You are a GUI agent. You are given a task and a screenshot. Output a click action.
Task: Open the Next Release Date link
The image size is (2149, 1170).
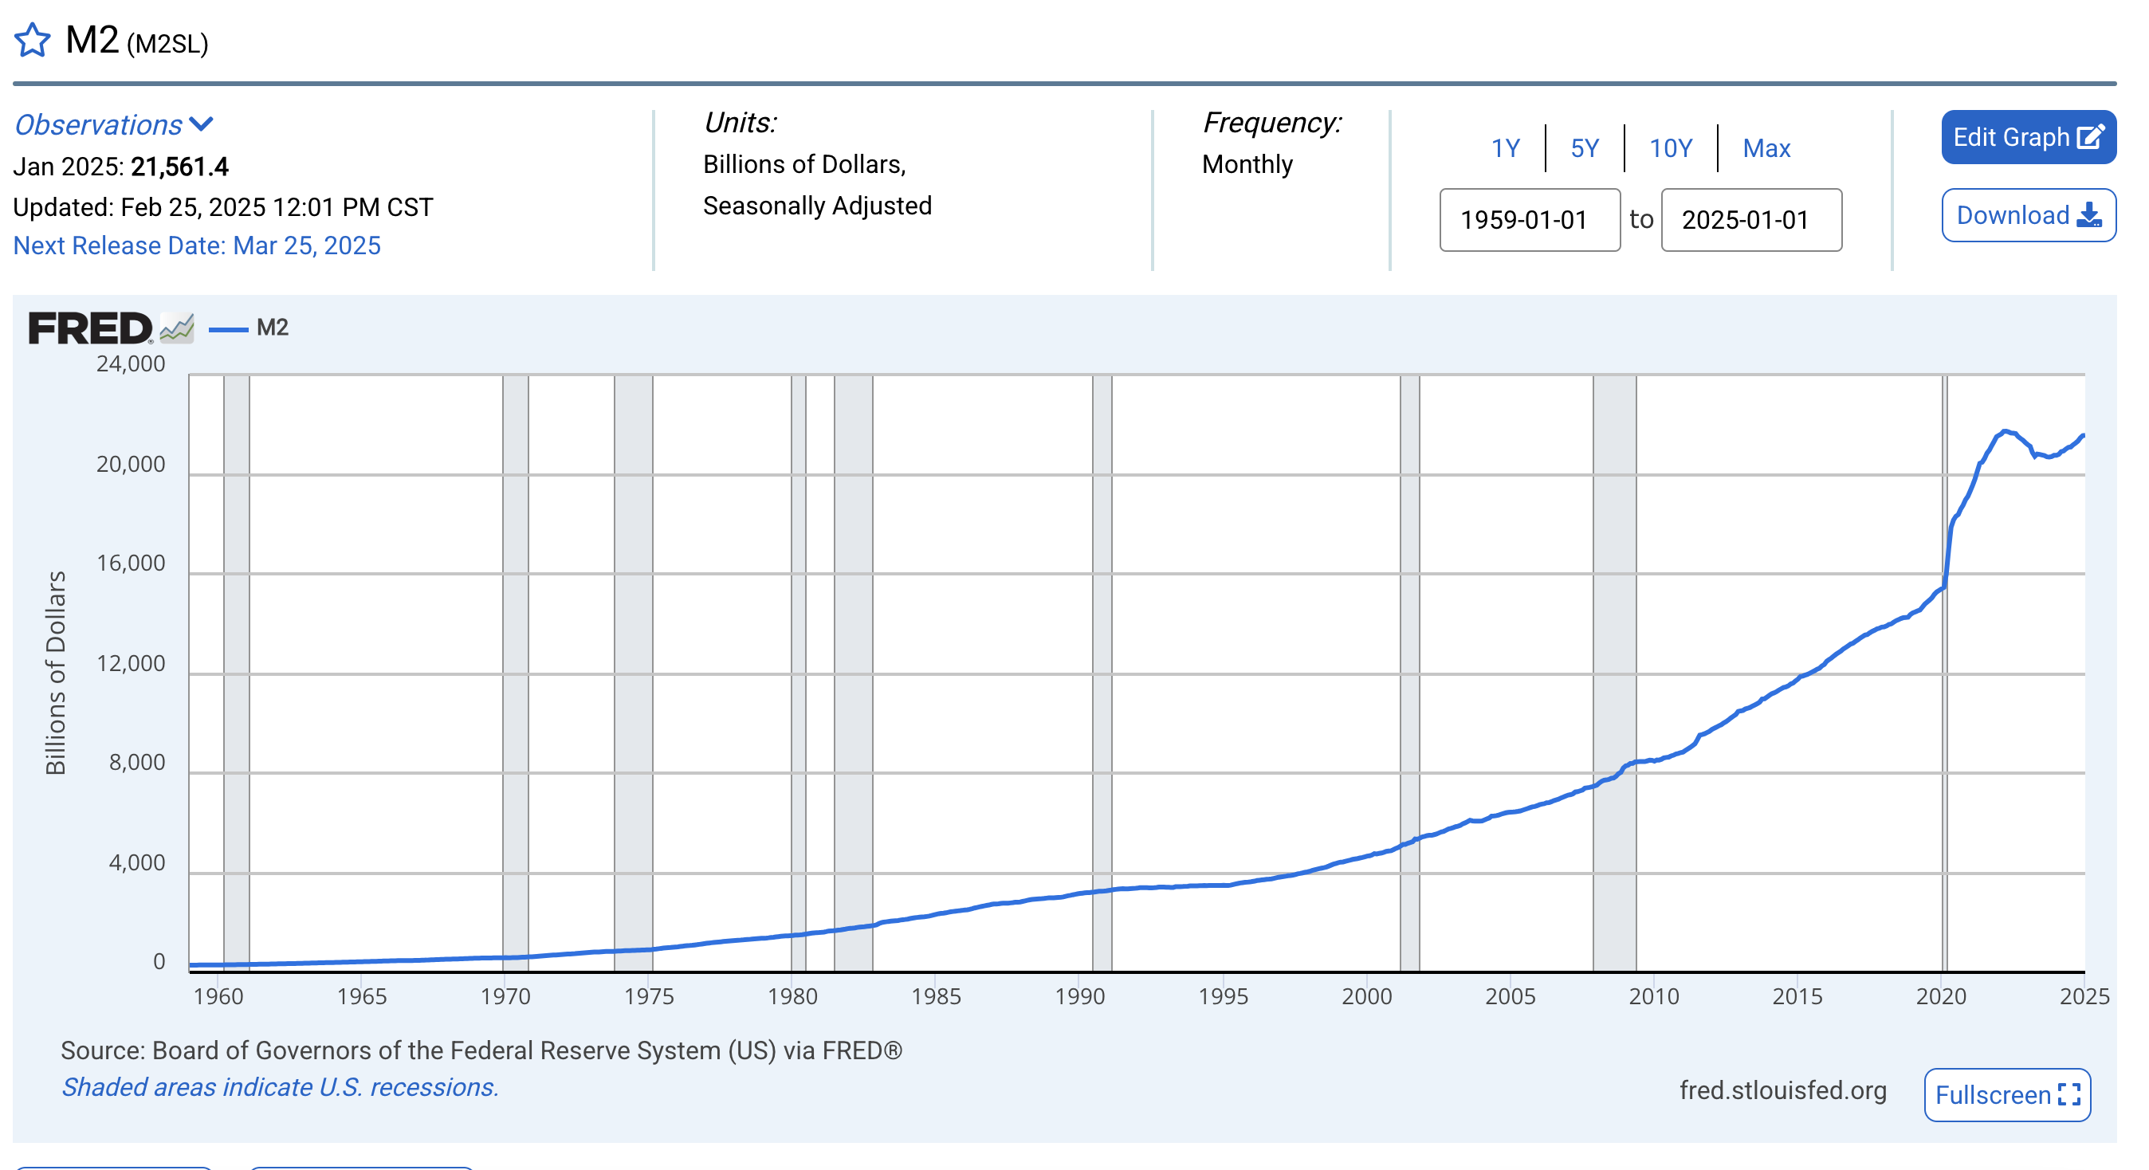click(x=197, y=245)
